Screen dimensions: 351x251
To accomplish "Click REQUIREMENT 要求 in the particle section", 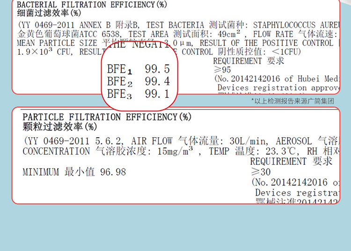I will pyautogui.click(x=291, y=162).
